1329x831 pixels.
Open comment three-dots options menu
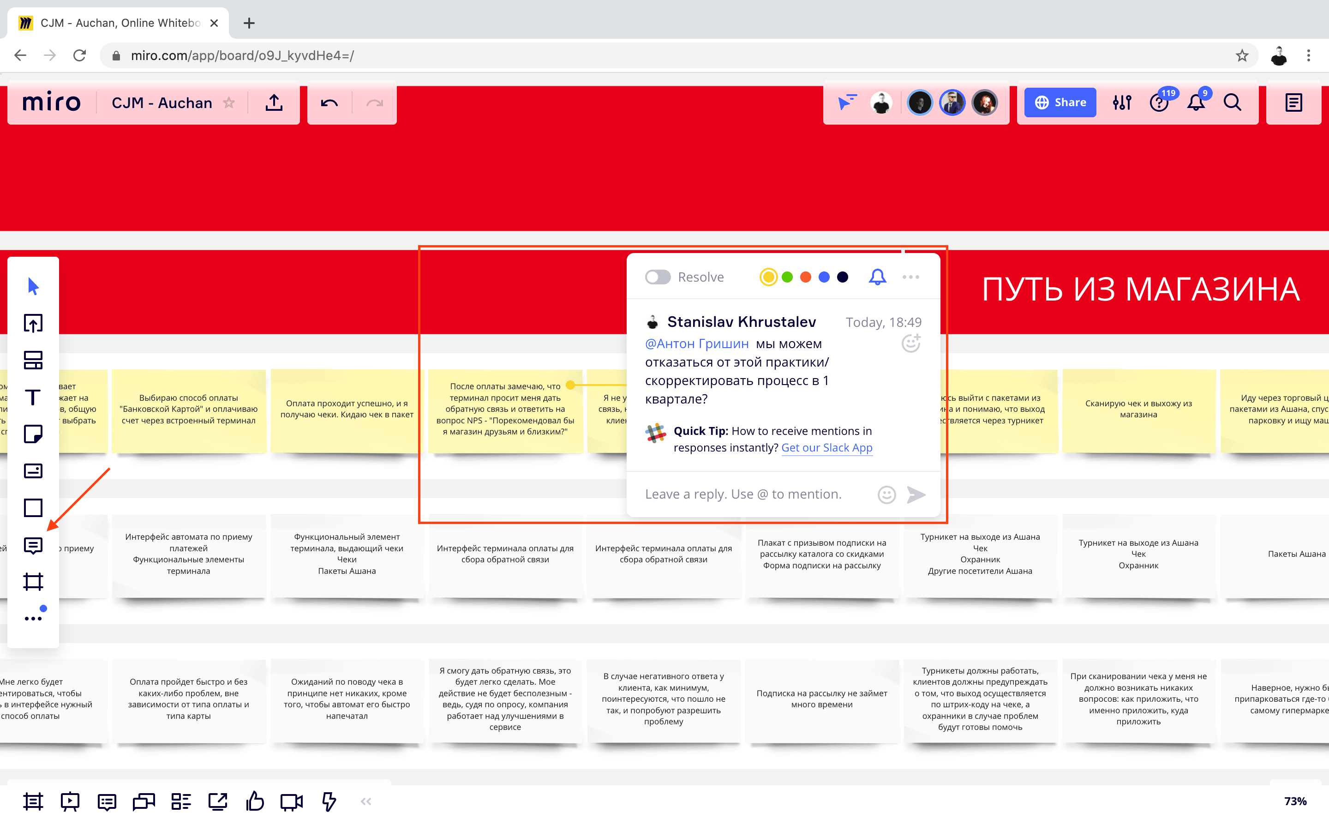(910, 277)
